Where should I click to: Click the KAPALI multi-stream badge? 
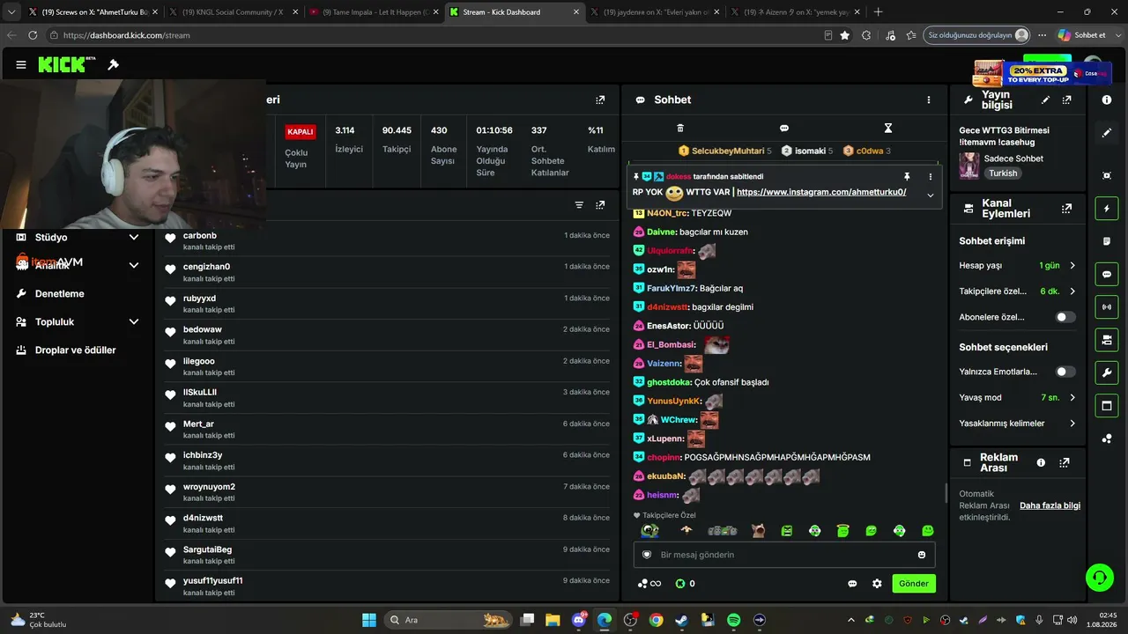click(301, 132)
